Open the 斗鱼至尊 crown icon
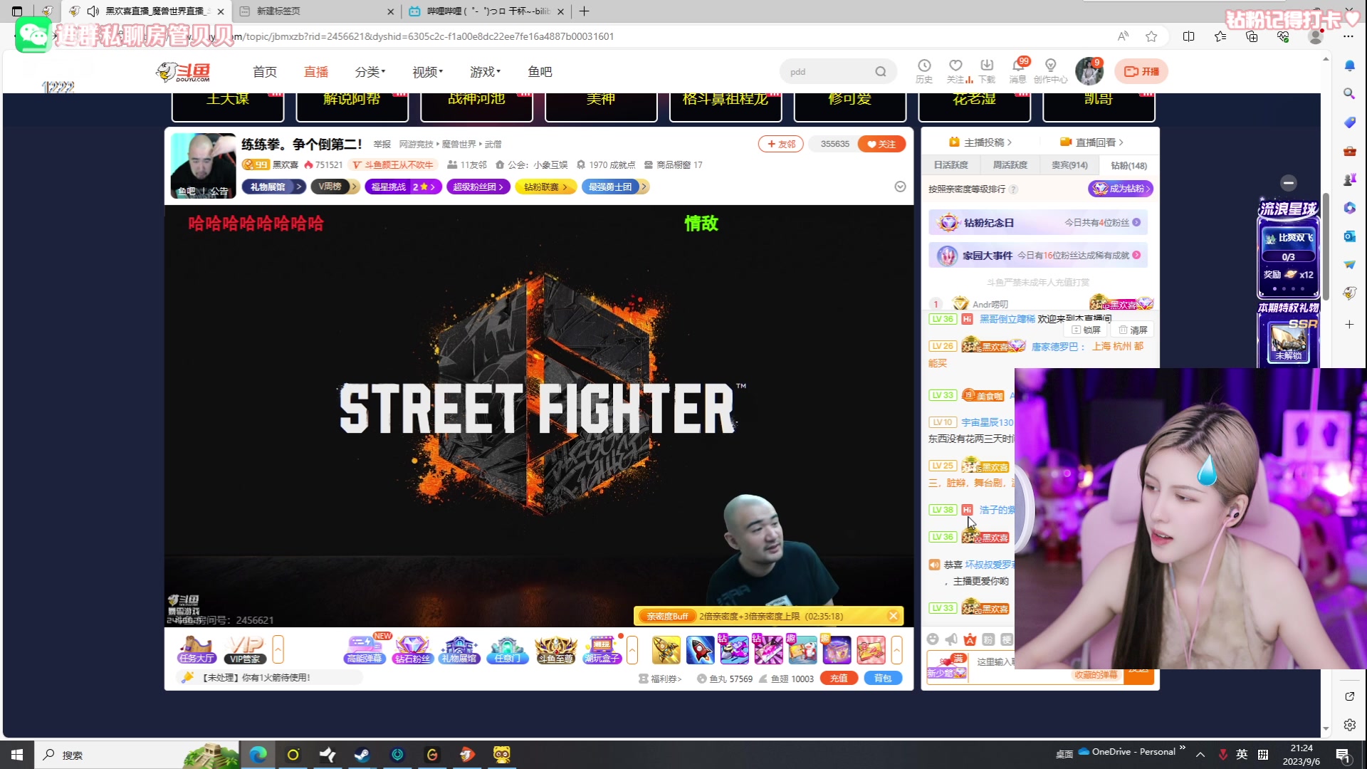 pyautogui.click(x=555, y=649)
